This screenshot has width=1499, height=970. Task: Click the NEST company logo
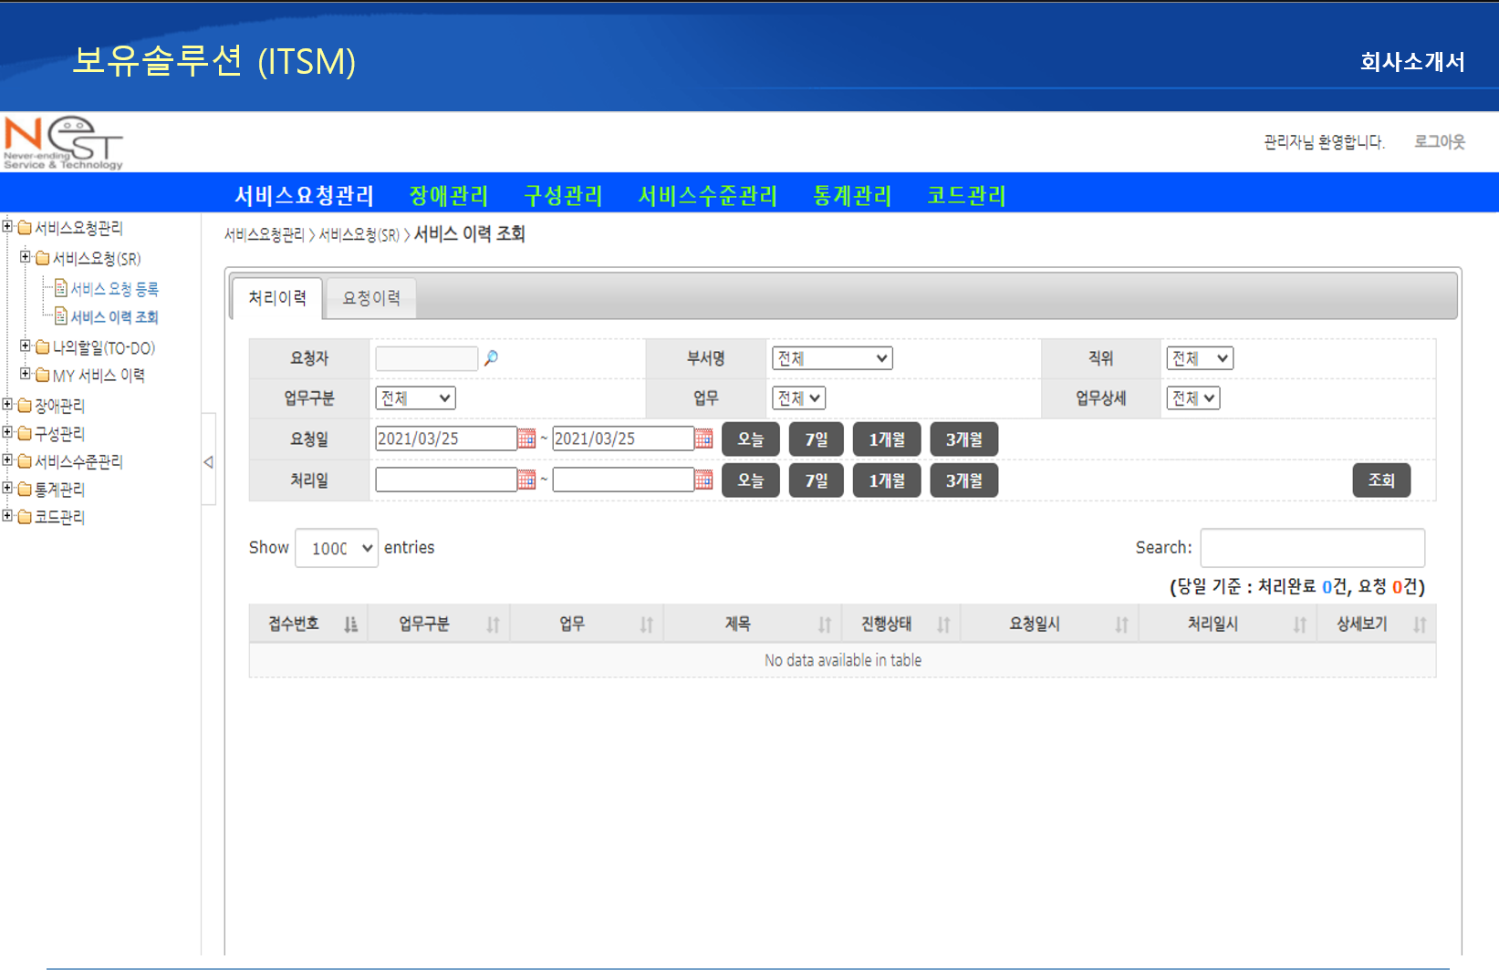pos(63,142)
